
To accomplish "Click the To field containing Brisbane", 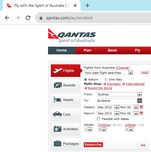I will 117,101.
